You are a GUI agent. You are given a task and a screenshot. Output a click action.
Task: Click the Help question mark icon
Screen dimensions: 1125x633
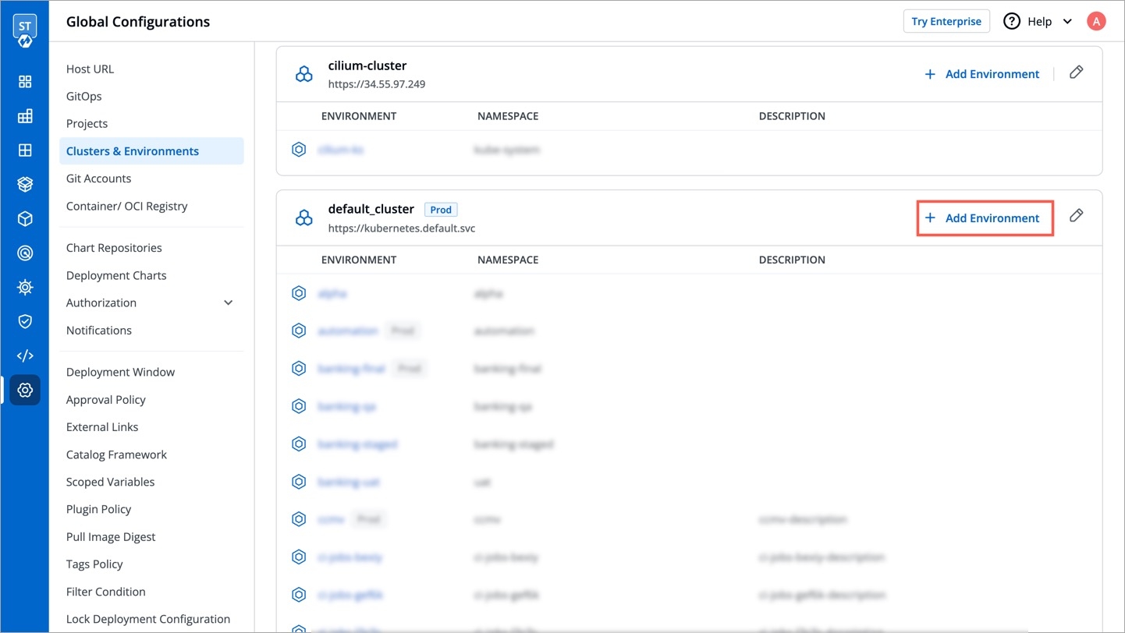click(1012, 21)
